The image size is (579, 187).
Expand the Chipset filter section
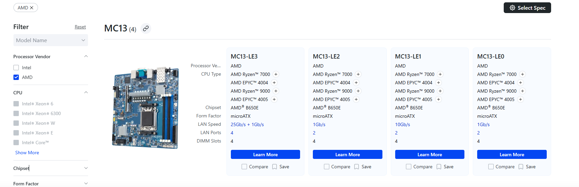(86, 168)
